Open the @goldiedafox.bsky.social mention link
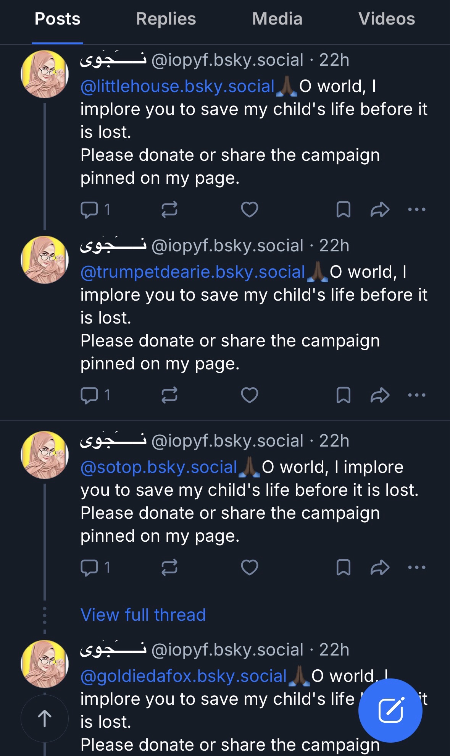Image resolution: width=450 pixels, height=756 pixels. click(x=184, y=676)
